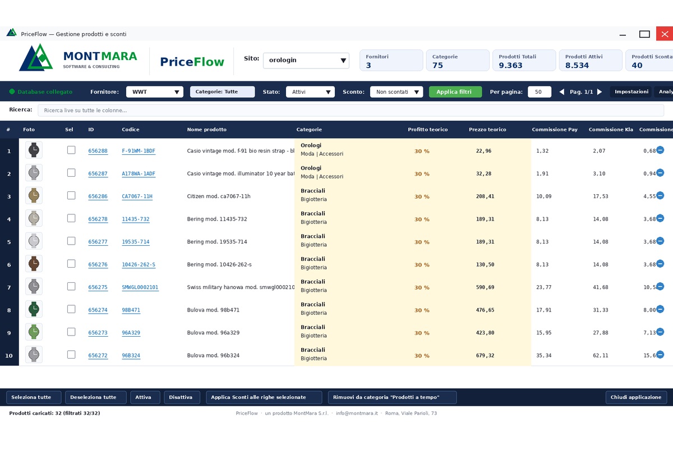Screen dimensions: 673x449
Task: Sort by the Prezzo teorico column header
Action: pyautogui.click(x=487, y=130)
